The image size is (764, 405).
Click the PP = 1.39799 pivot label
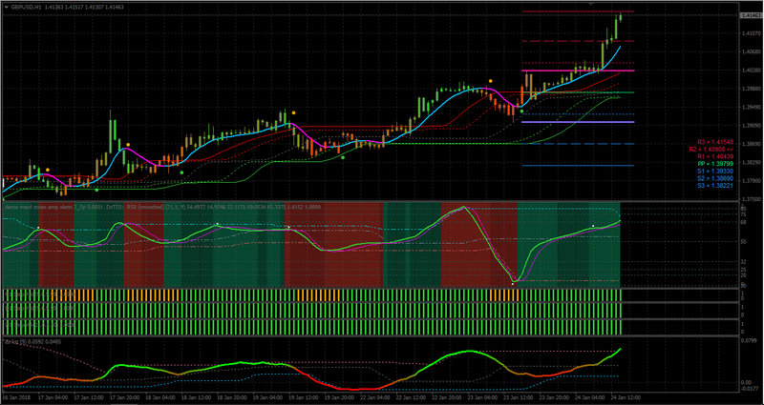[714, 164]
